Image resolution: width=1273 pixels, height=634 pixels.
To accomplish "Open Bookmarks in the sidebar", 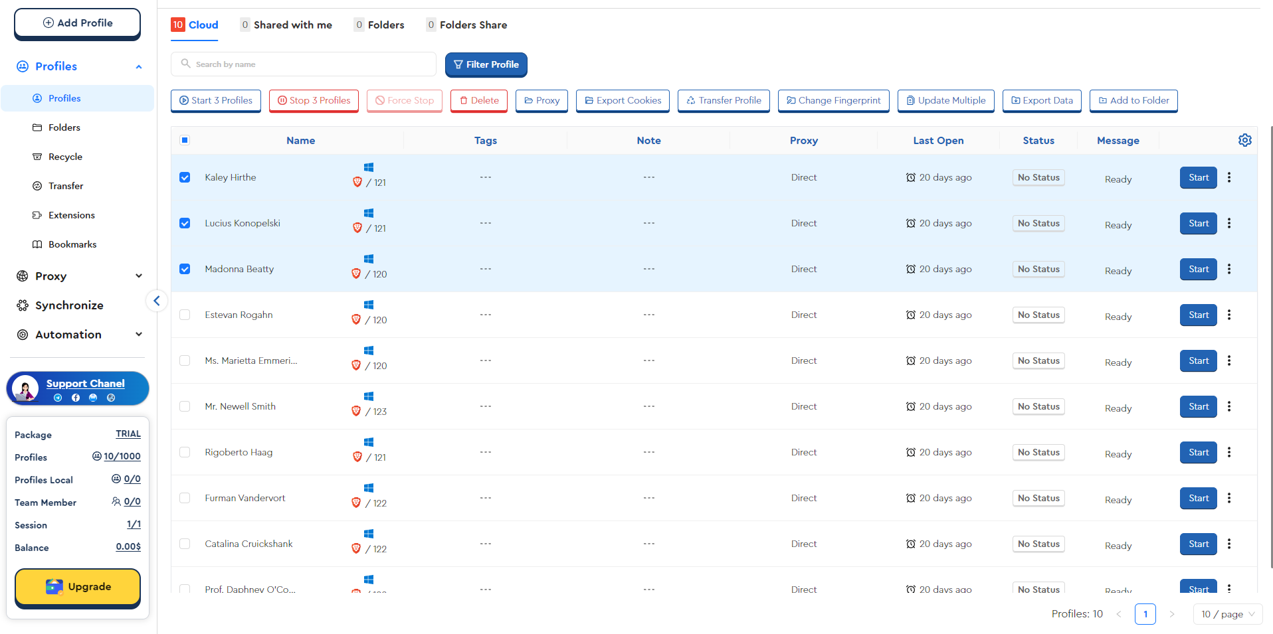I will tap(72, 244).
